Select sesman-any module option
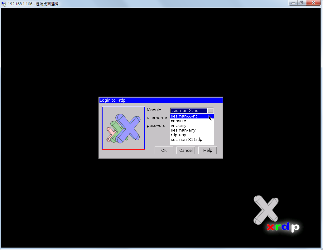323x250 pixels. [x=183, y=130]
